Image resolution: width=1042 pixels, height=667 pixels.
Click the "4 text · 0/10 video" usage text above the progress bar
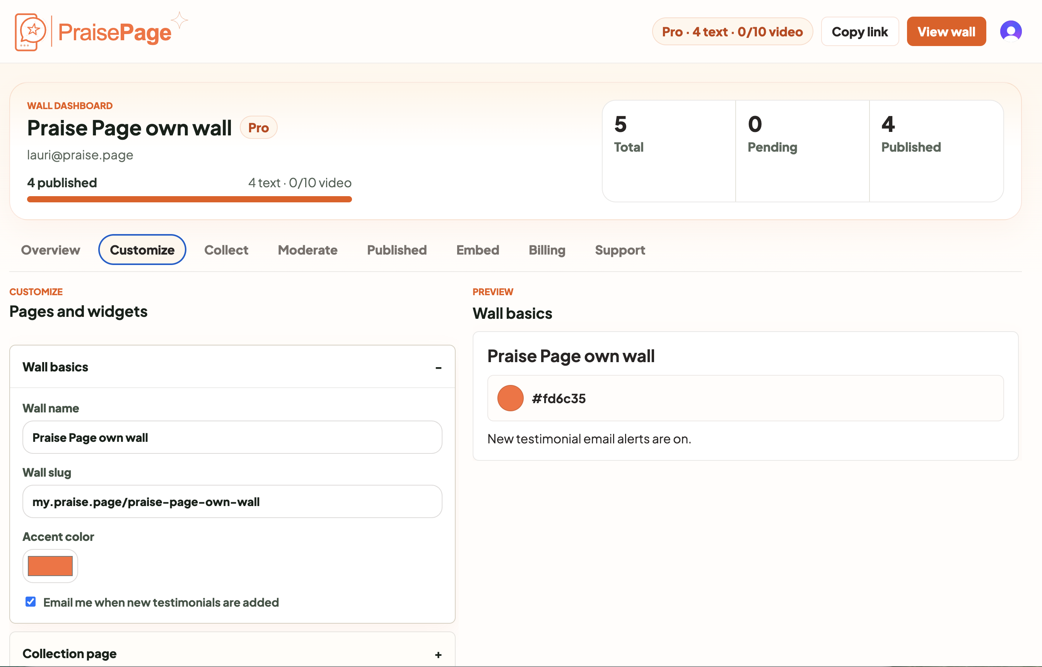(x=300, y=183)
